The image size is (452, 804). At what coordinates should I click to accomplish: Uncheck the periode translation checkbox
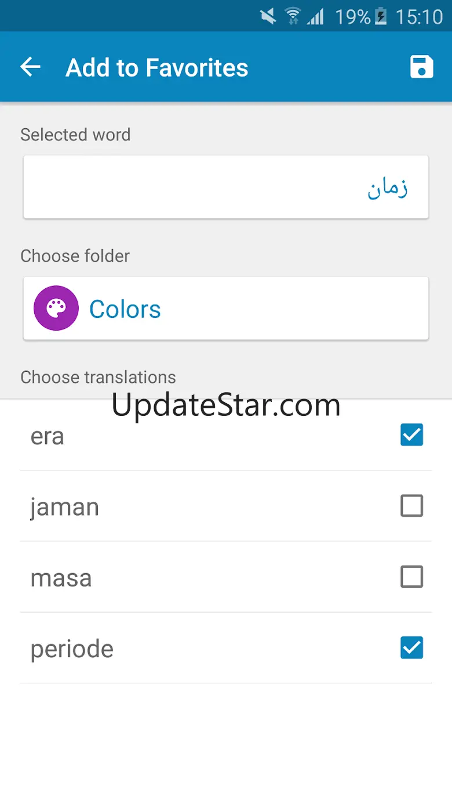click(411, 648)
